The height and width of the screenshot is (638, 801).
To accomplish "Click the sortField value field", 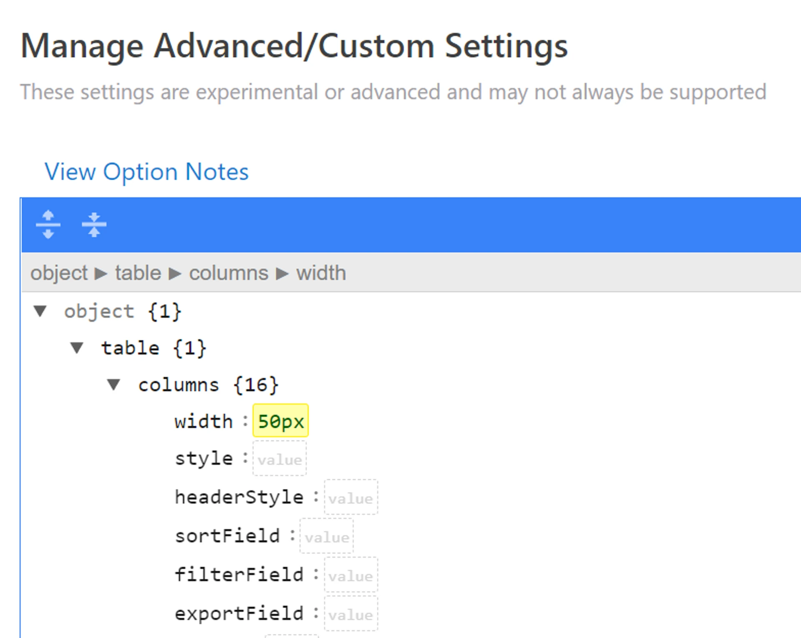I will pyautogui.click(x=327, y=537).
